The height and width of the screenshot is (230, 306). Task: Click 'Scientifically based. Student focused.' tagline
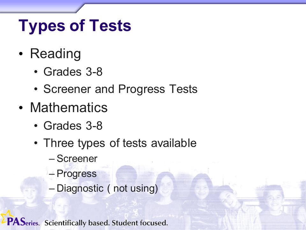pos(106,223)
